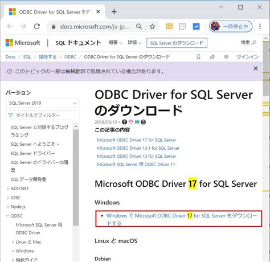This screenshot has width=270, height=262.
Task: Jump to Microsoft SQL Server 用 ODBC Driver 11 link
Action: (136, 165)
